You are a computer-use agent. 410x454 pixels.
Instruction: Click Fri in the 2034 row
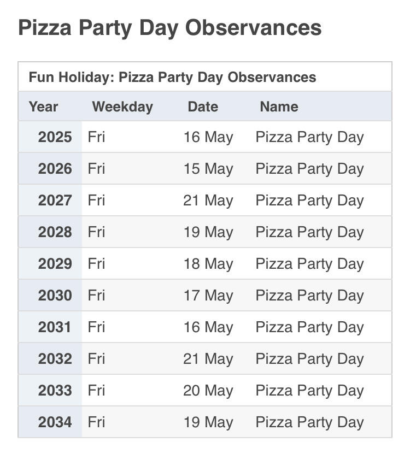point(96,422)
